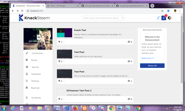Open XAMPP from the taskbar
Screen dimensions: 185x111
coord(84,108)
